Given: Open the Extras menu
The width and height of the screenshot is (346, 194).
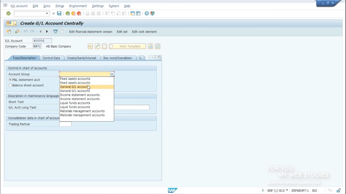Looking at the screenshot, I should pyautogui.click(x=60, y=6).
